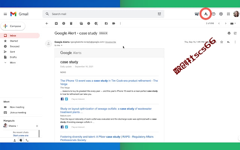The image size is (240, 150).
Task: Share iPhone 13 article on Facebook
Action: (x=62, y=99)
